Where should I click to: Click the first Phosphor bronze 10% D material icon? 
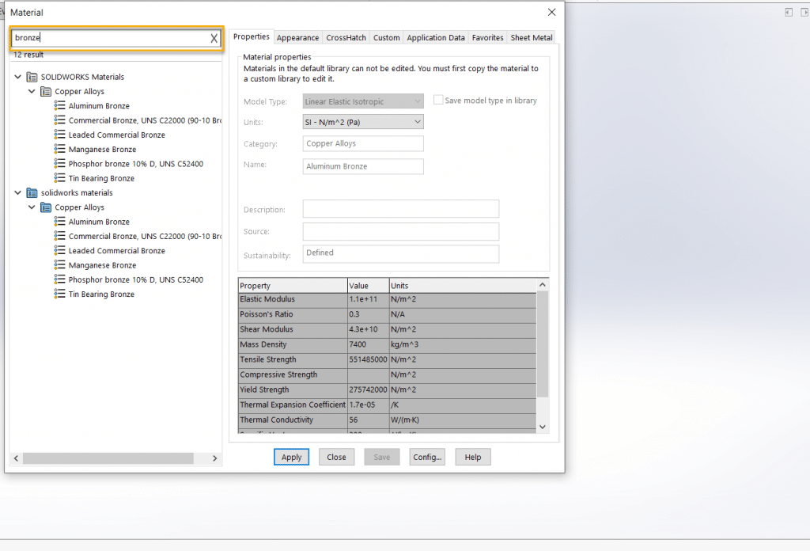[x=59, y=163]
